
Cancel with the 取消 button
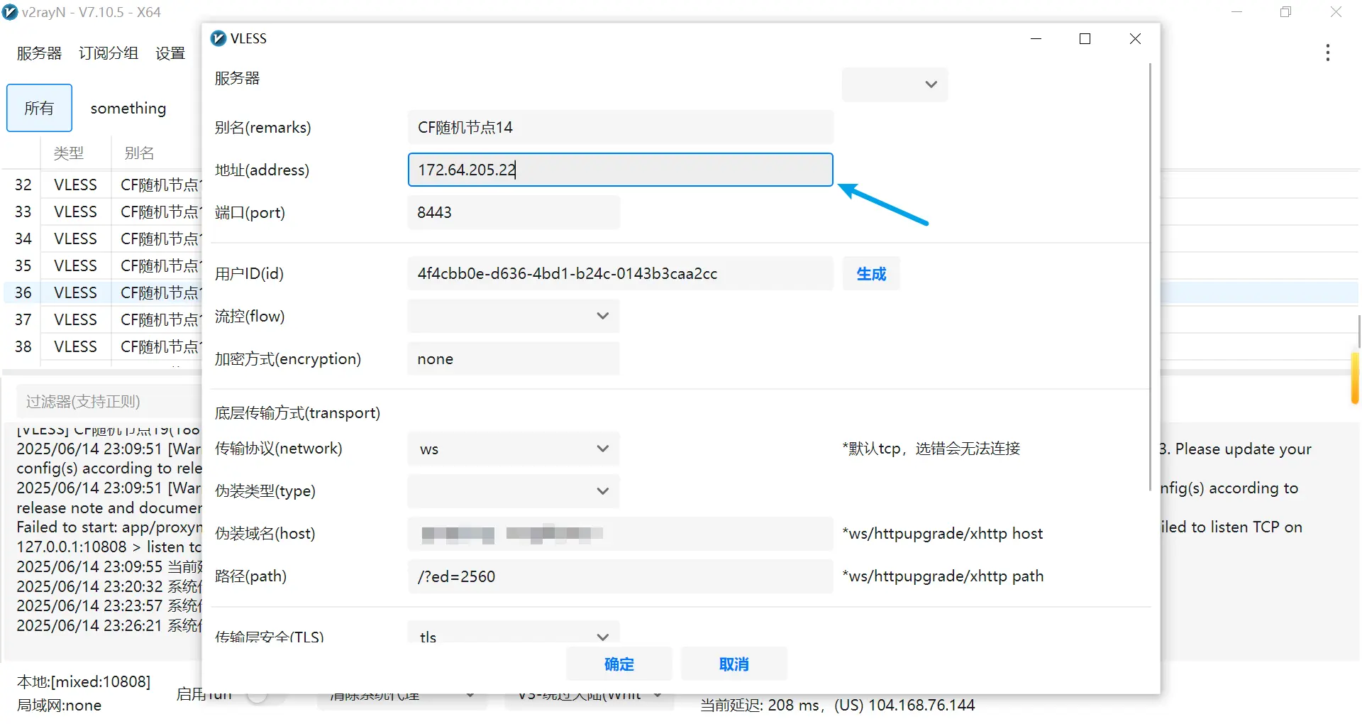tap(733, 664)
